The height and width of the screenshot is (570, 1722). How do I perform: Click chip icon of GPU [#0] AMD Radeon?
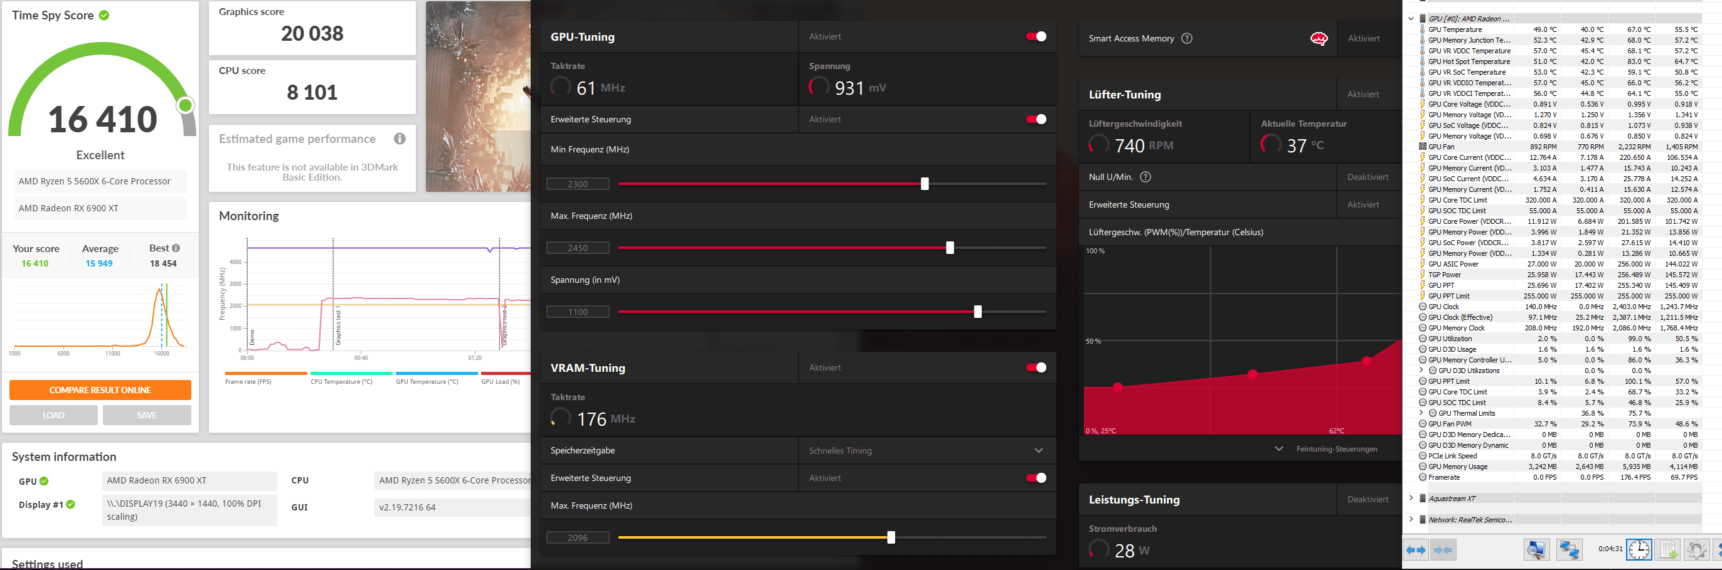coord(1423,19)
